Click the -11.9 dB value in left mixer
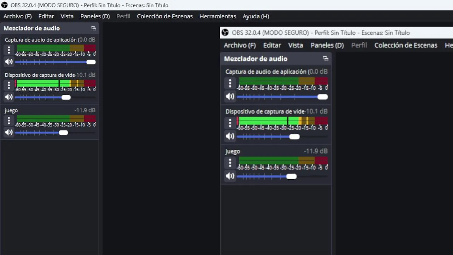Screen dimensions: 453x255 [x=85, y=110]
